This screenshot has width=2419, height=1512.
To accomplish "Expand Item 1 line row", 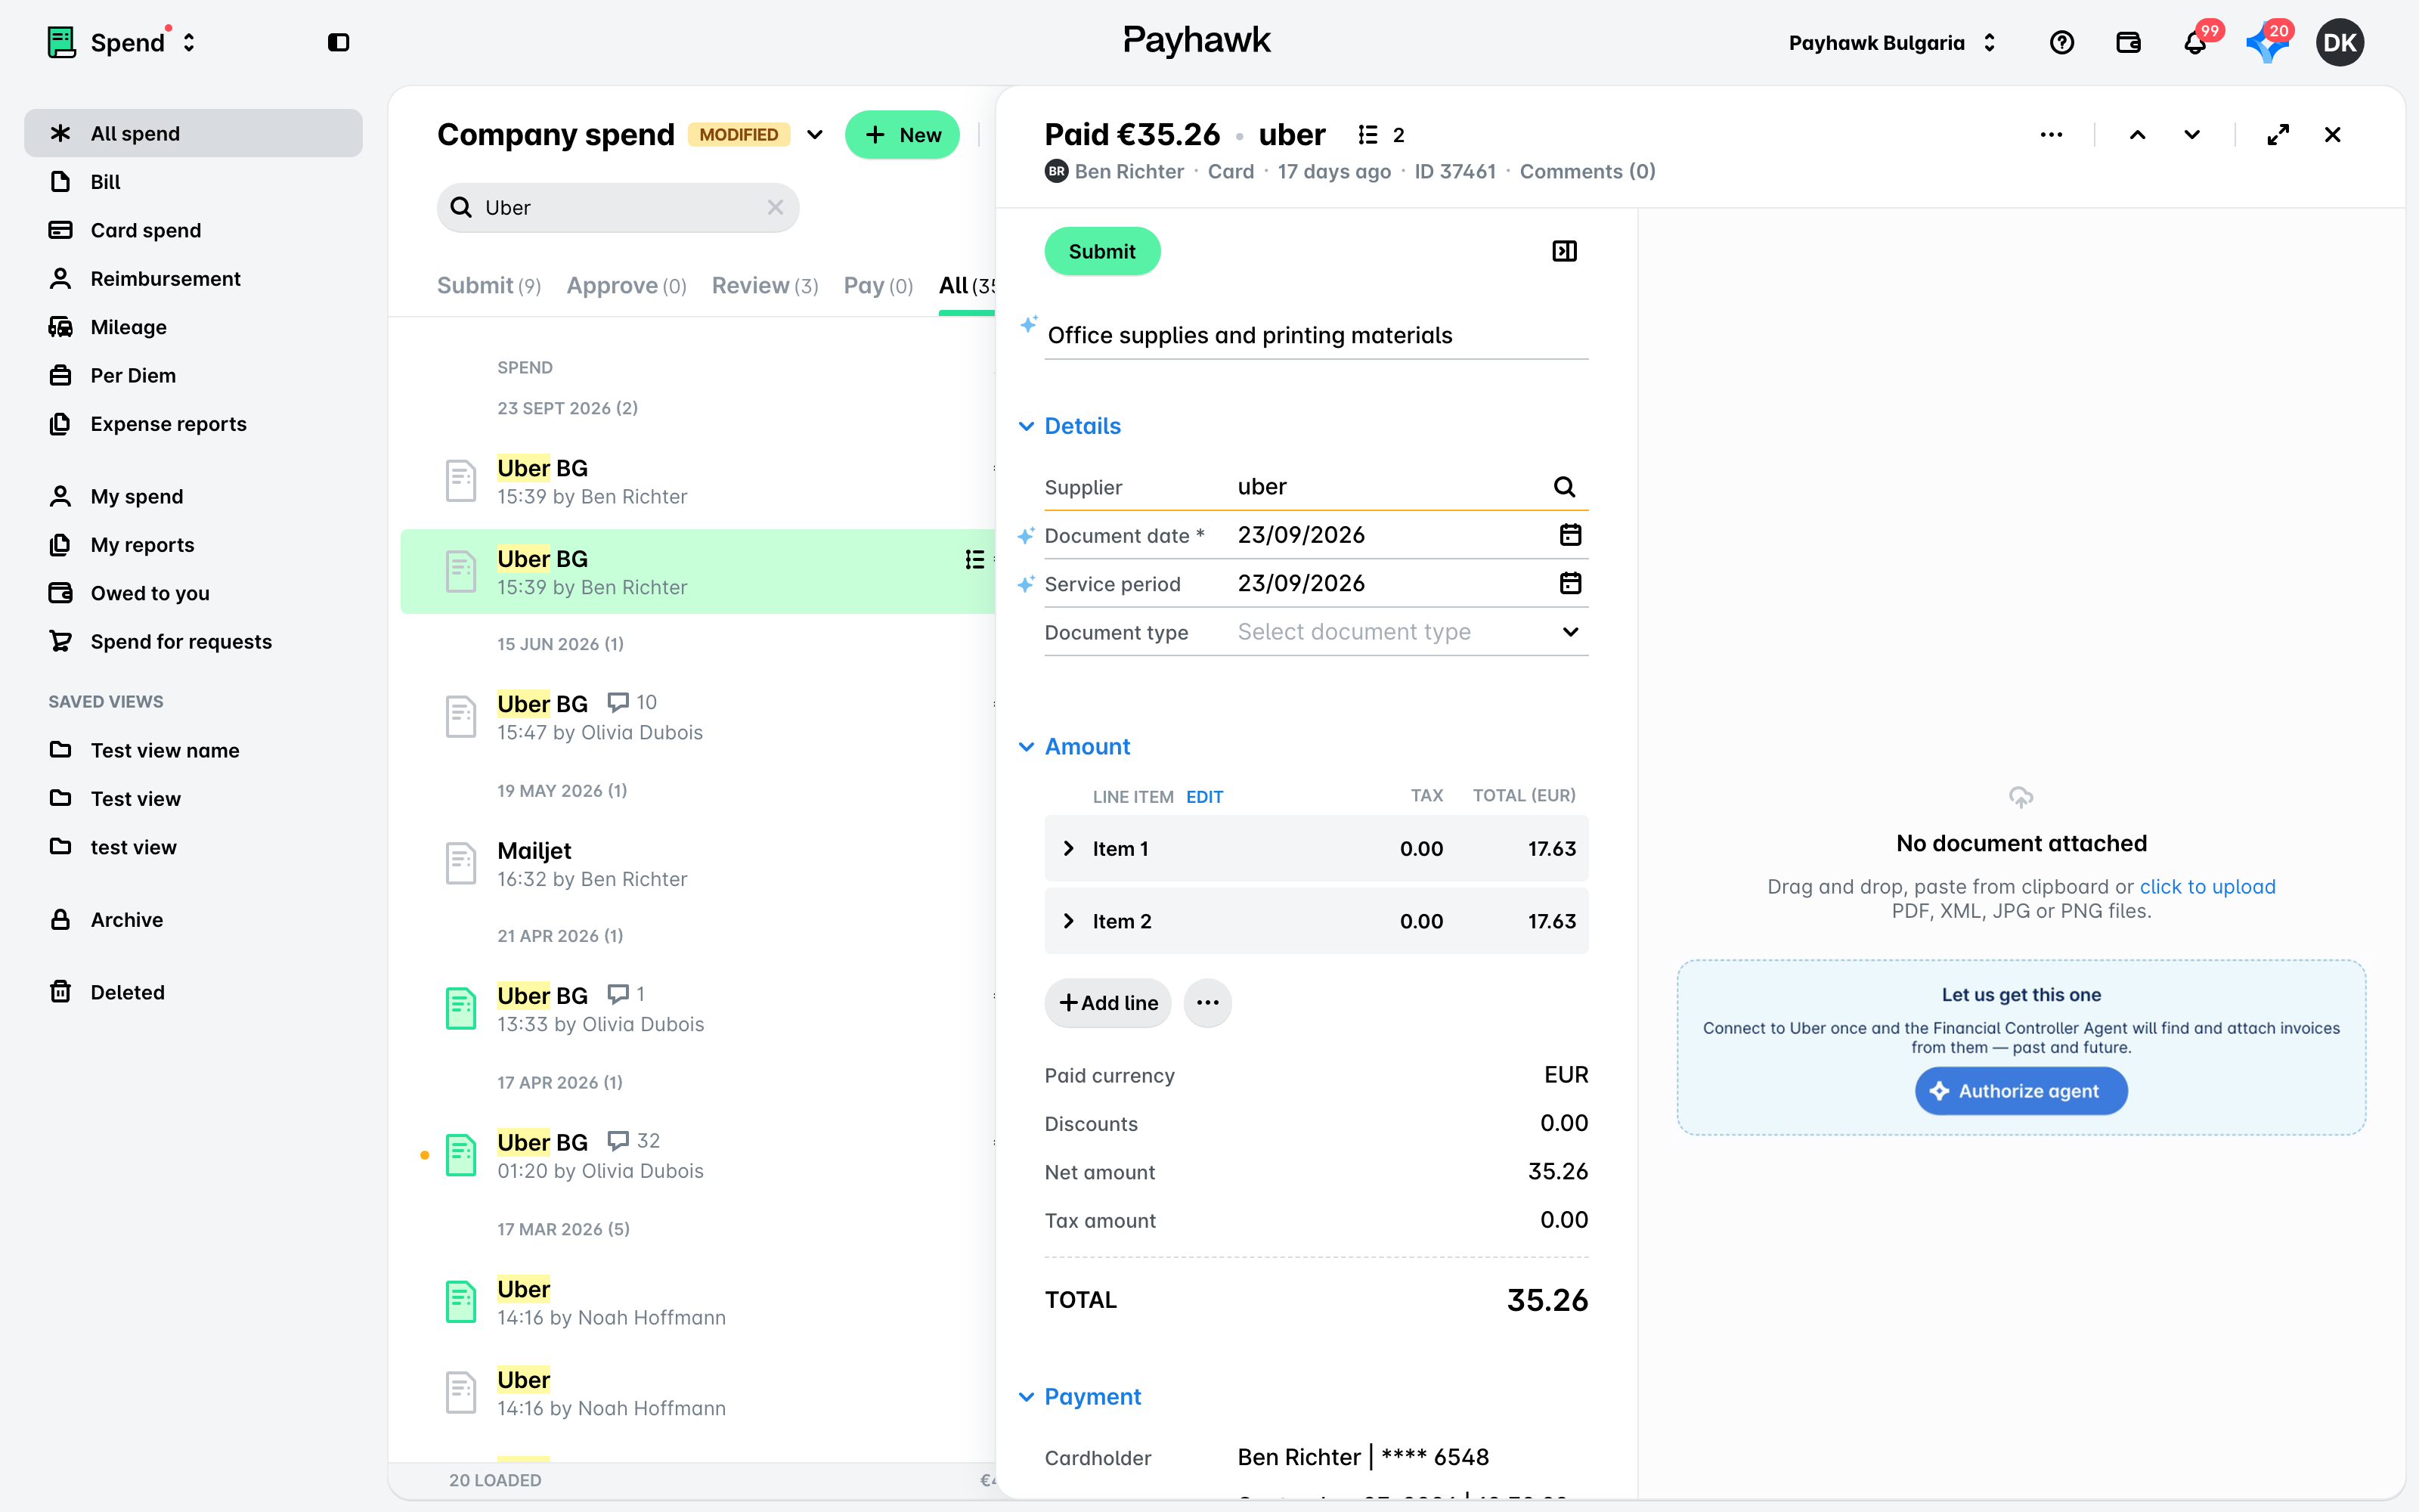I will 1316,848.
